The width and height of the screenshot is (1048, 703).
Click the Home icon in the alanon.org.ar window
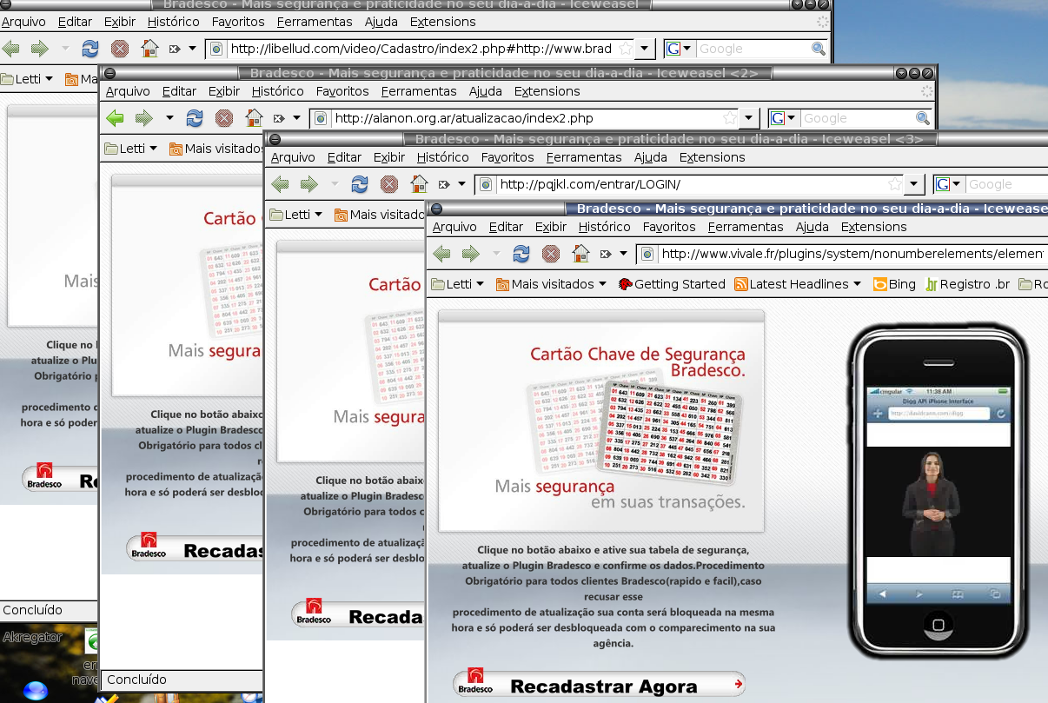(254, 118)
